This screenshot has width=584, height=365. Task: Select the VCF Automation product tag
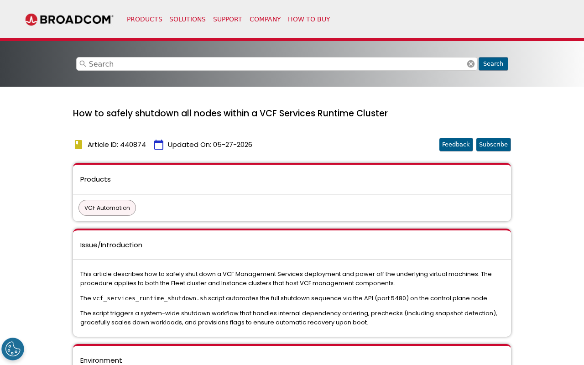(x=107, y=208)
